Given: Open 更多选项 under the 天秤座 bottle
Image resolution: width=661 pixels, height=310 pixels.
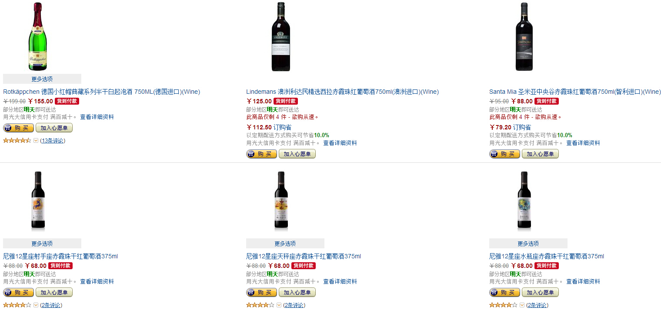Looking at the screenshot, I should (285, 244).
